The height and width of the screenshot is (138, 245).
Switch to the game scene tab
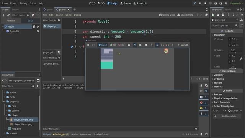point(48,10)
